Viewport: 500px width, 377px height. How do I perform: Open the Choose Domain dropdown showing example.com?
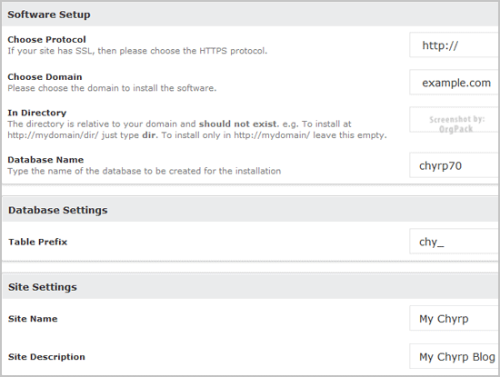click(455, 83)
